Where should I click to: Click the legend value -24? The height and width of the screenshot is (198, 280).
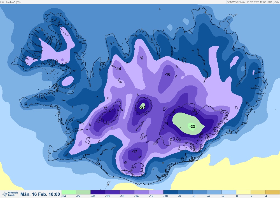tap(64, 196)
